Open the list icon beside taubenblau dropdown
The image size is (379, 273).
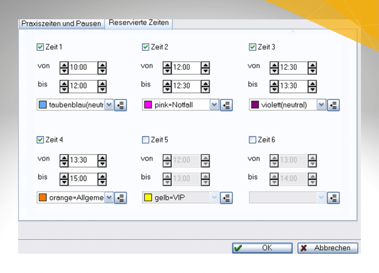pyautogui.click(x=121, y=105)
